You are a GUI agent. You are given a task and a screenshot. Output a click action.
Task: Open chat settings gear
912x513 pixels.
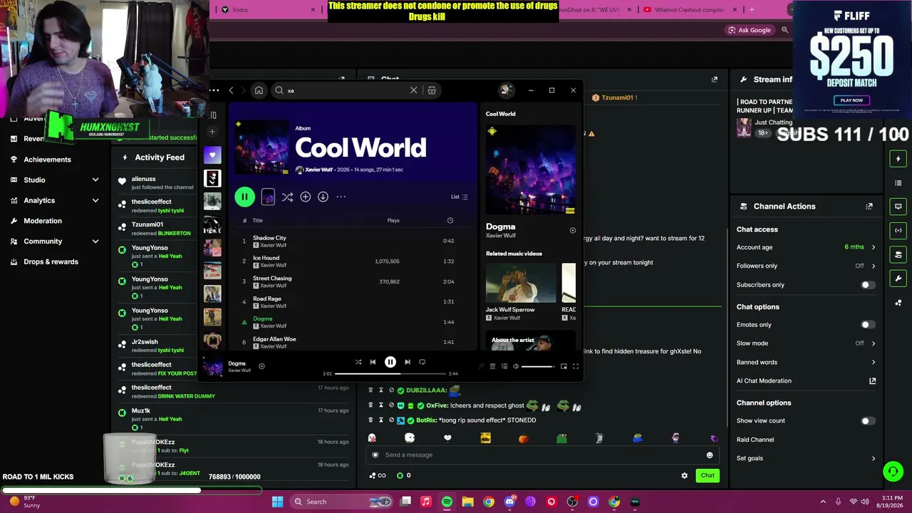(685, 475)
